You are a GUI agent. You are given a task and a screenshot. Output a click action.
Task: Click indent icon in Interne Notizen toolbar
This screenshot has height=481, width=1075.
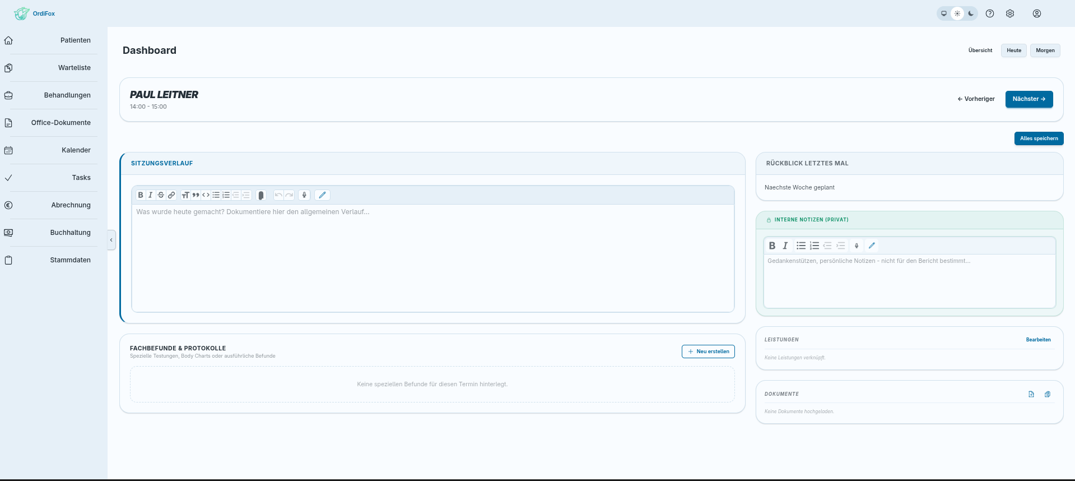841,246
